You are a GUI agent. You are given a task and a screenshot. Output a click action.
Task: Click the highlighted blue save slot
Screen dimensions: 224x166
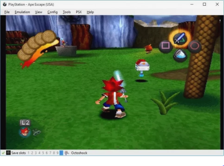61,153
